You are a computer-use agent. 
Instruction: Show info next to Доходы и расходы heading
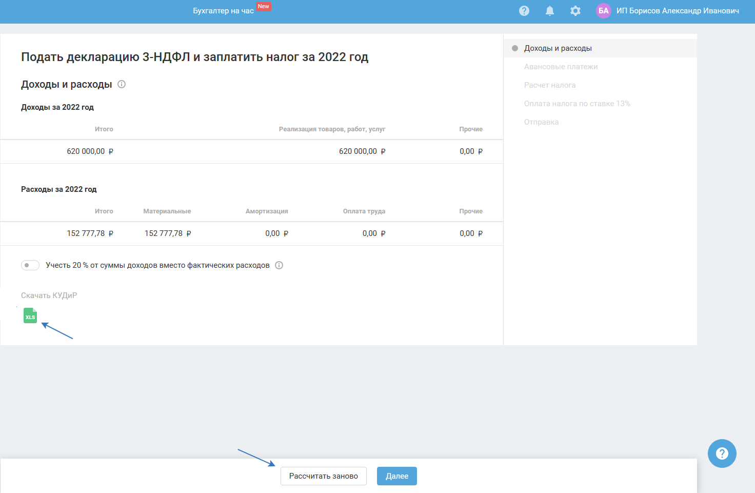tap(122, 84)
